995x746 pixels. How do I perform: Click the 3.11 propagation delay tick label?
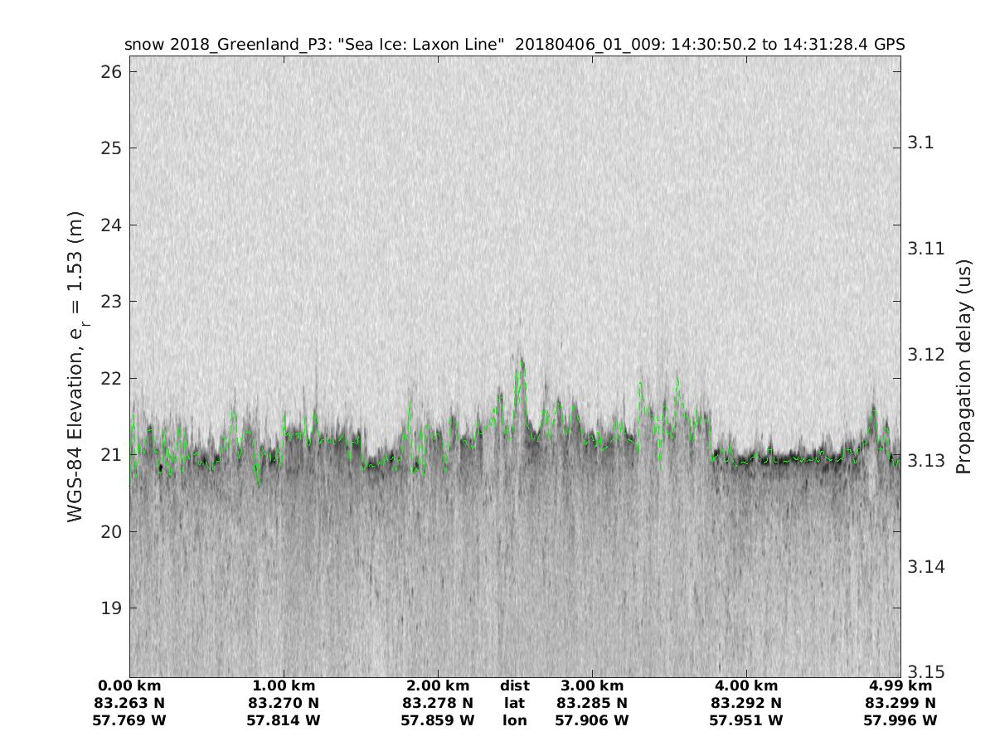click(x=925, y=249)
